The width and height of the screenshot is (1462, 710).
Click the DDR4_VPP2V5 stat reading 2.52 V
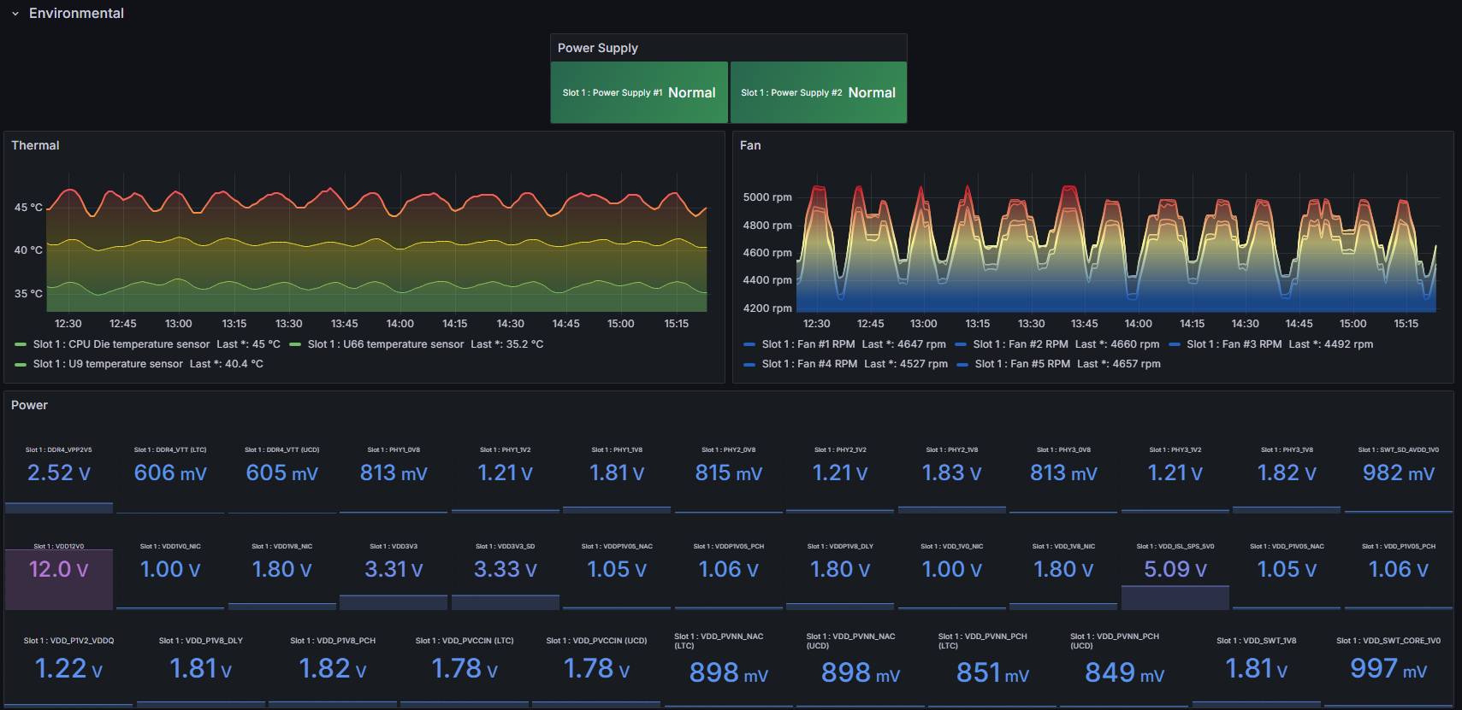(59, 472)
